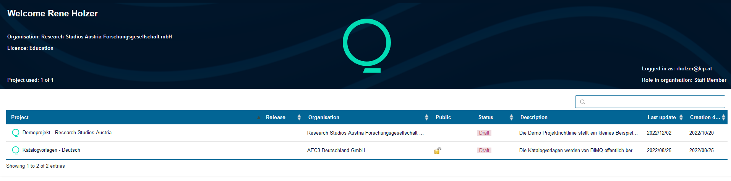The image size is (731, 181).
Task: Open the Katalogvorlagen - Deutsch project
Action: point(51,150)
